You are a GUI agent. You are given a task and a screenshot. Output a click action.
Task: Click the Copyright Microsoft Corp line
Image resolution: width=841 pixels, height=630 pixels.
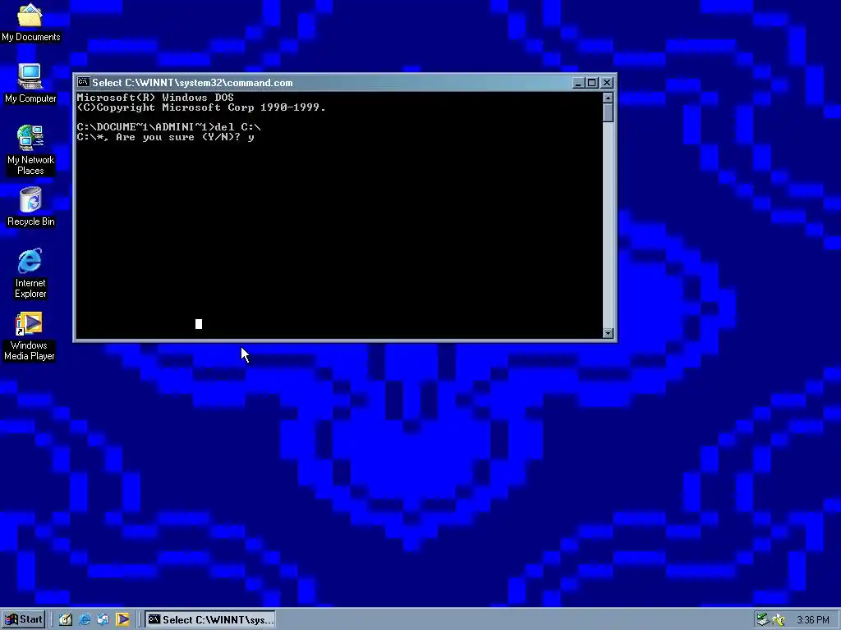click(x=201, y=107)
